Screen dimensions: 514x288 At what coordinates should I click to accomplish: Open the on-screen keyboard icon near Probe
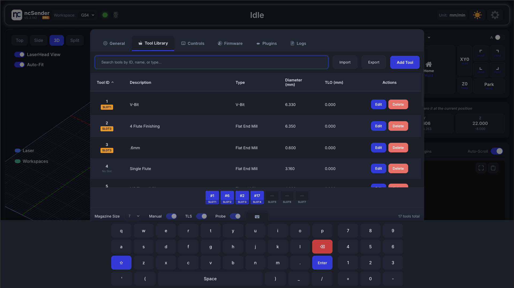click(257, 217)
